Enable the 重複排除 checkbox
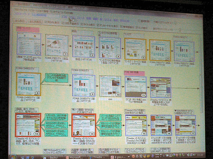 tap(139, 21)
